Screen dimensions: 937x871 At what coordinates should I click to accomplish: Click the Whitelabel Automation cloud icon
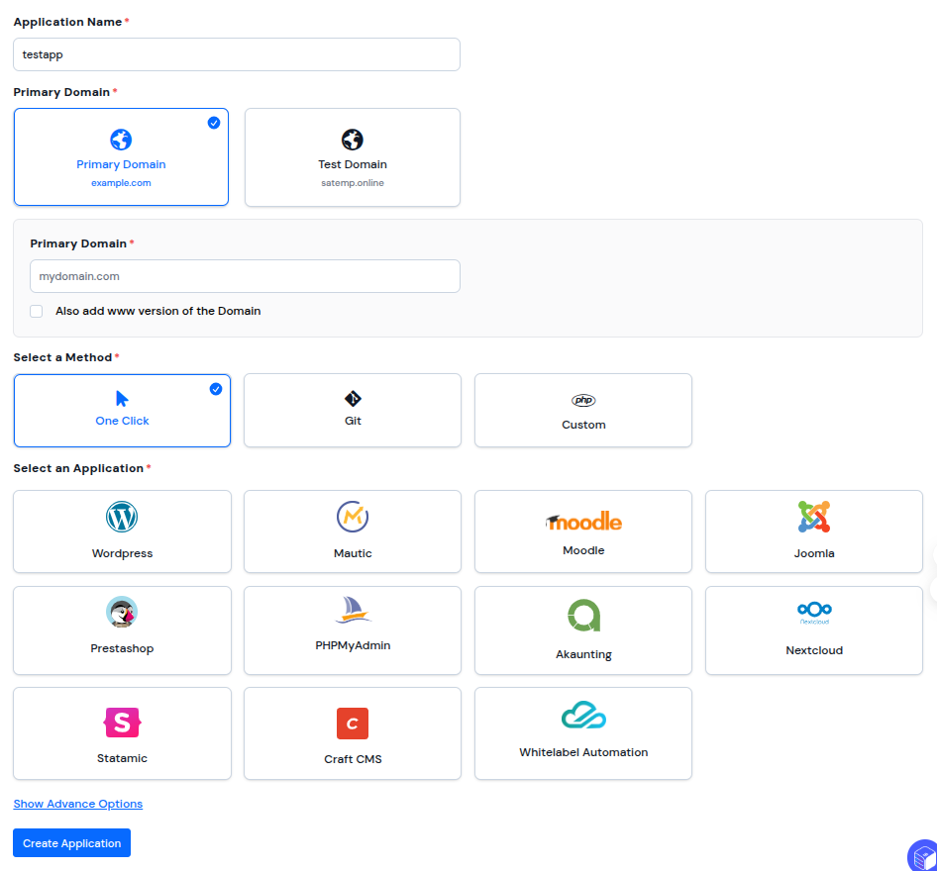click(583, 716)
